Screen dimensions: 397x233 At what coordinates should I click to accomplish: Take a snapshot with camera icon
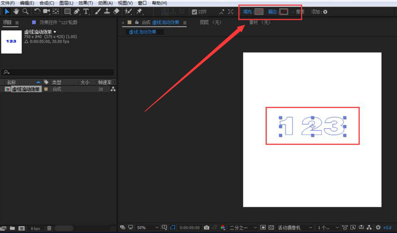click(x=207, y=228)
